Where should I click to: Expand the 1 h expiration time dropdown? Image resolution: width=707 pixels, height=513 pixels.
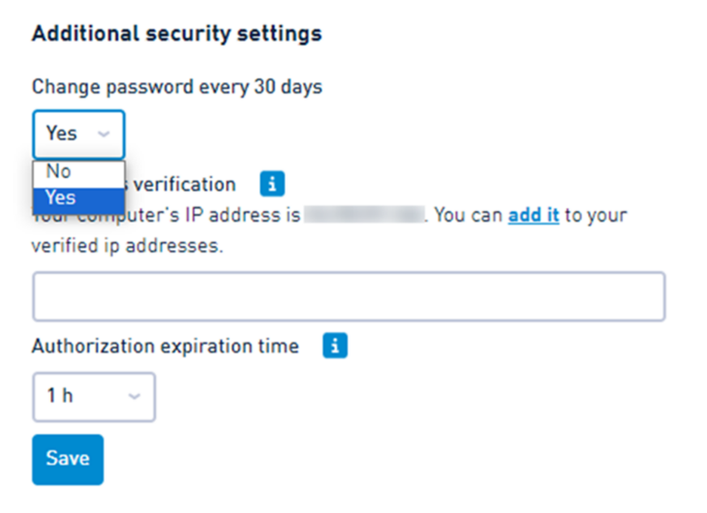pos(94,397)
